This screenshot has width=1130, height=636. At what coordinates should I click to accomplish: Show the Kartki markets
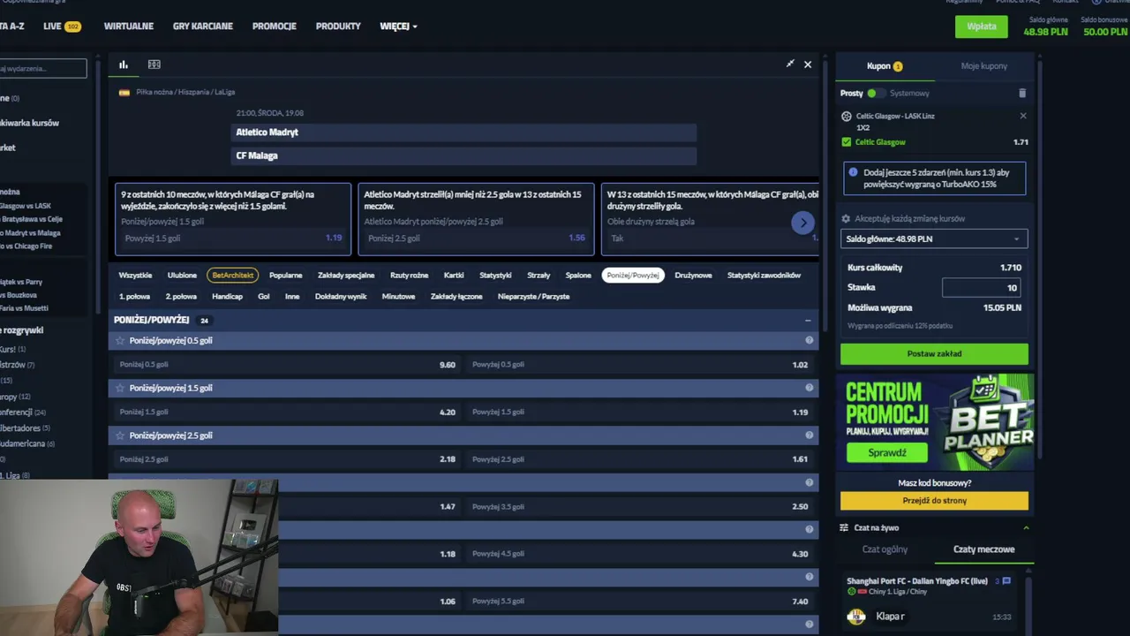point(454,276)
